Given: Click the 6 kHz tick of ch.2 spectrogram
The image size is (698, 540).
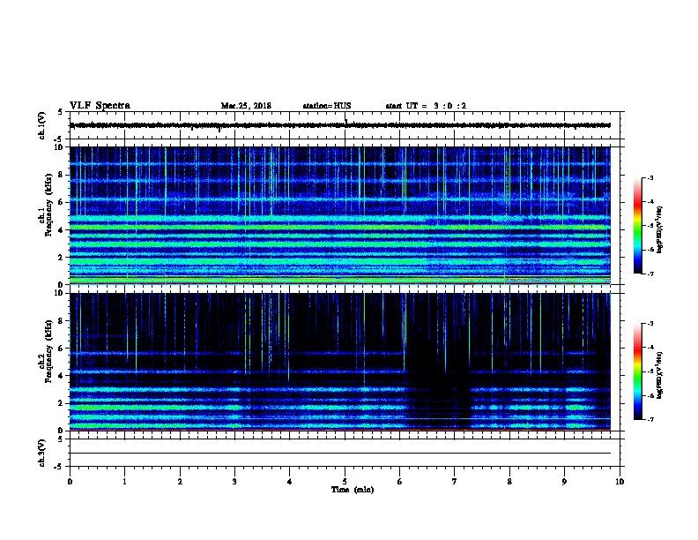Looking at the screenshot, I should (61, 349).
